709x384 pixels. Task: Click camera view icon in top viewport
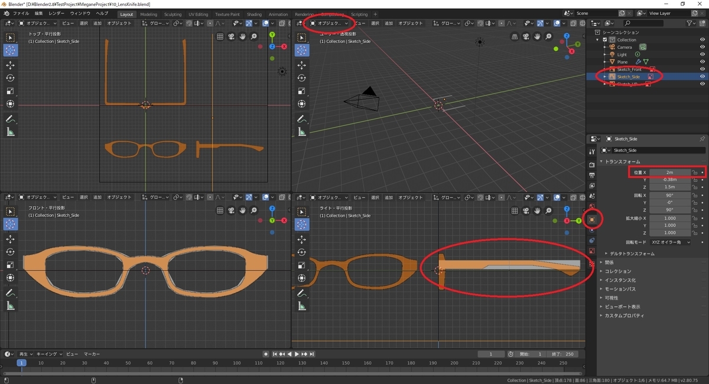pos(231,36)
